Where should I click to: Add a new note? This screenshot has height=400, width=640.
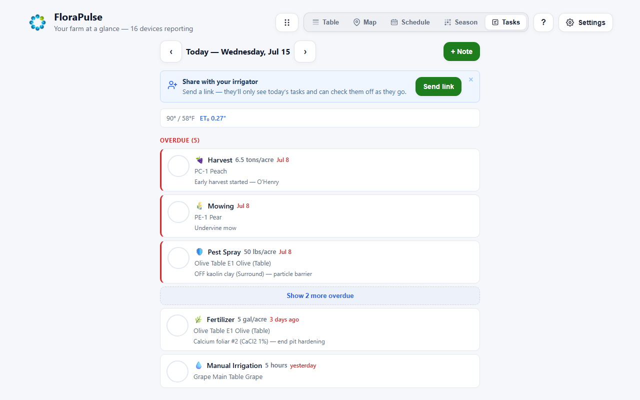[x=461, y=51]
